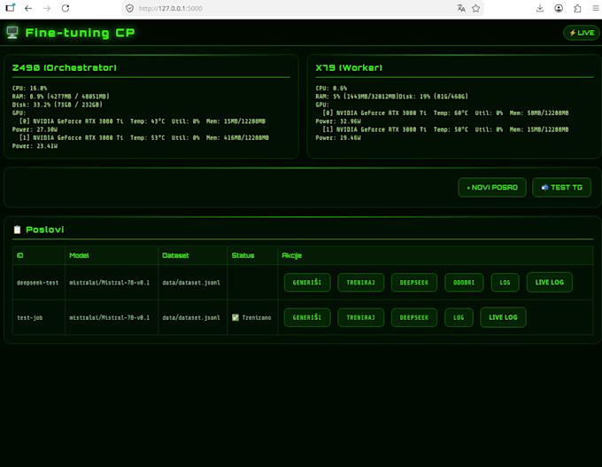Image resolution: width=602 pixels, height=467 pixels.
Task: Click GENERIŠI for deepseek-test job
Action: (x=307, y=283)
